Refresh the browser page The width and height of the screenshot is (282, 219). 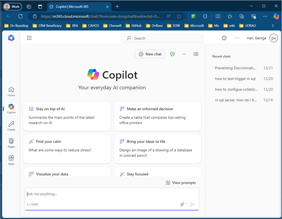point(20,16)
